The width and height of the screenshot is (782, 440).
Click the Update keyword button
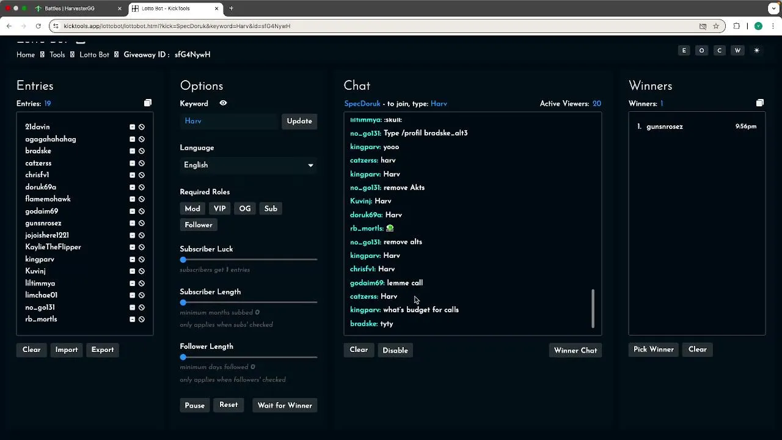[299, 121]
